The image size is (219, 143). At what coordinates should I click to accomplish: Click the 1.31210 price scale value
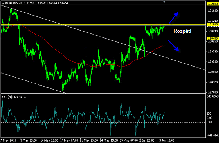pyautogui.click(x=212, y=21)
